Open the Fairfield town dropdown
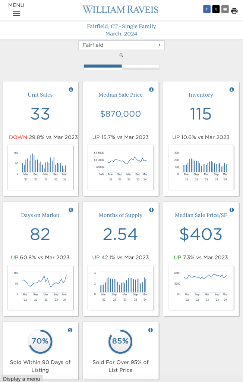Image resolution: width=243 pixels, height=382 pixels. pos(121,45)
